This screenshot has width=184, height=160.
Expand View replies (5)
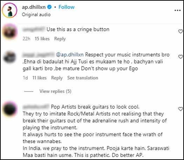[x=55, y=91]
